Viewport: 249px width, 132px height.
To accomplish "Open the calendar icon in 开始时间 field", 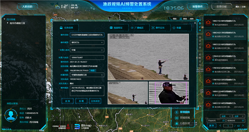I will [224, 121].
